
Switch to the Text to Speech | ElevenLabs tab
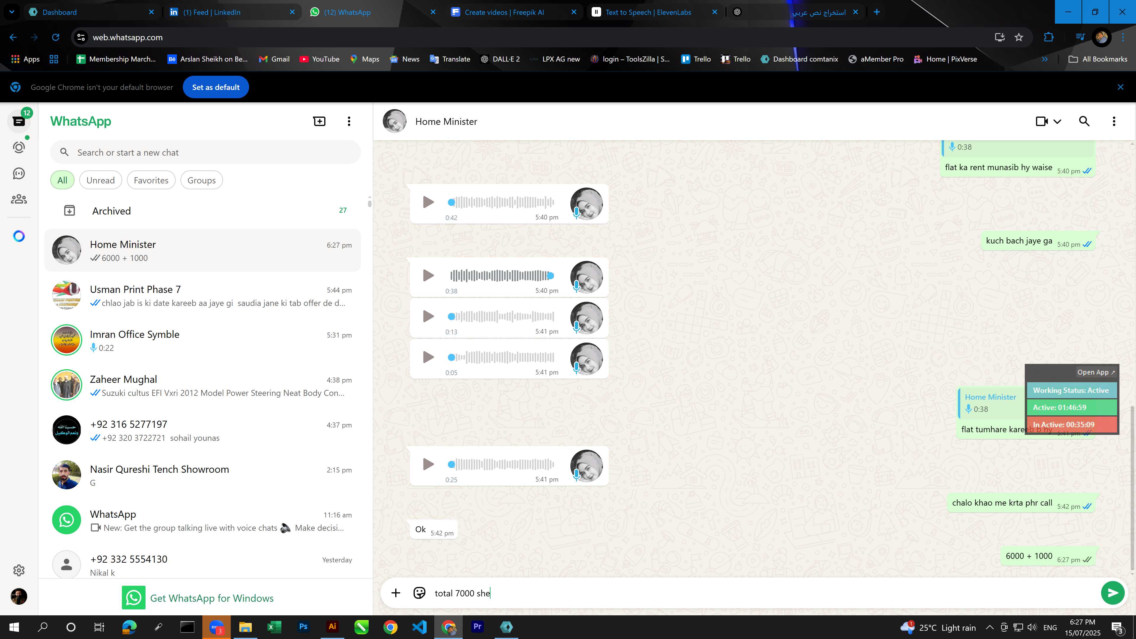click(x=655, y=12)
